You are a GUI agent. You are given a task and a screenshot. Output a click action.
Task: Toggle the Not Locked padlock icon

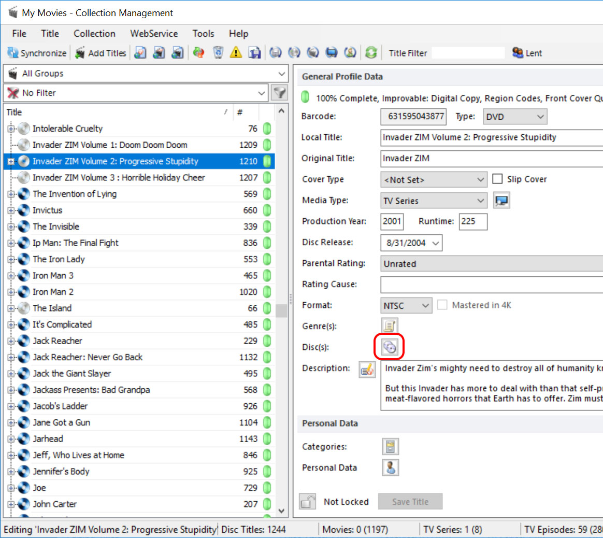tap(307, 501)
